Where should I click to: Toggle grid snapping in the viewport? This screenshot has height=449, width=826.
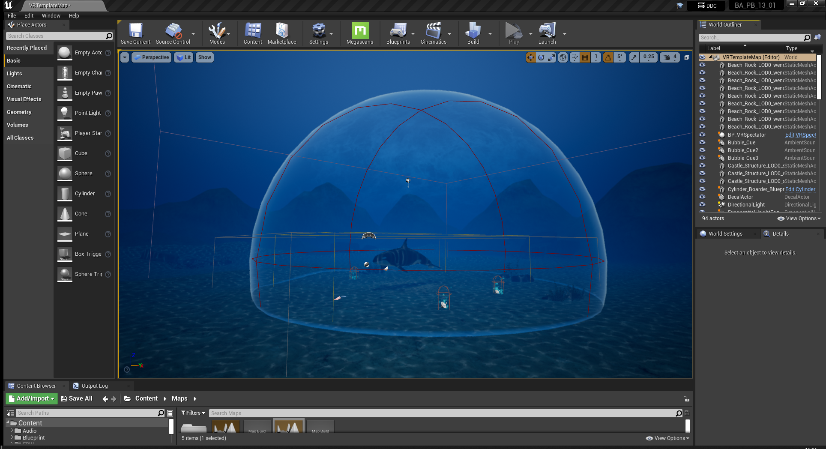coord(585,57)
